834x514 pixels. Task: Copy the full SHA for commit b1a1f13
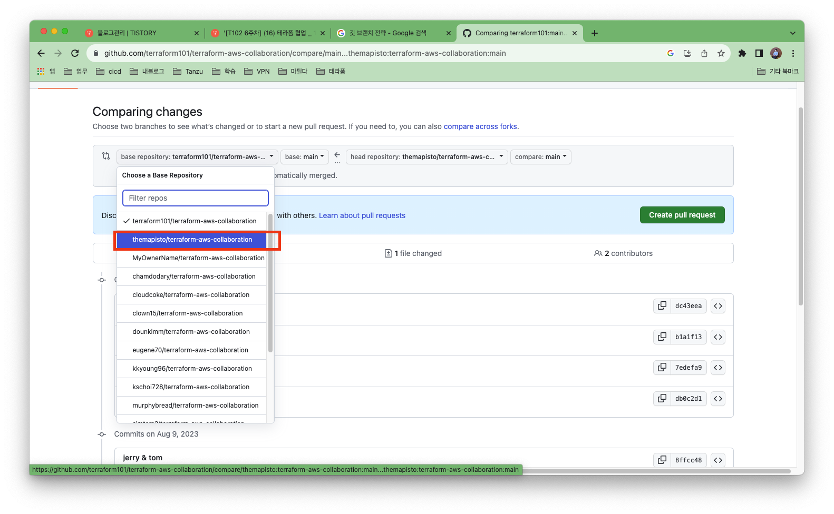click(662, 337)
